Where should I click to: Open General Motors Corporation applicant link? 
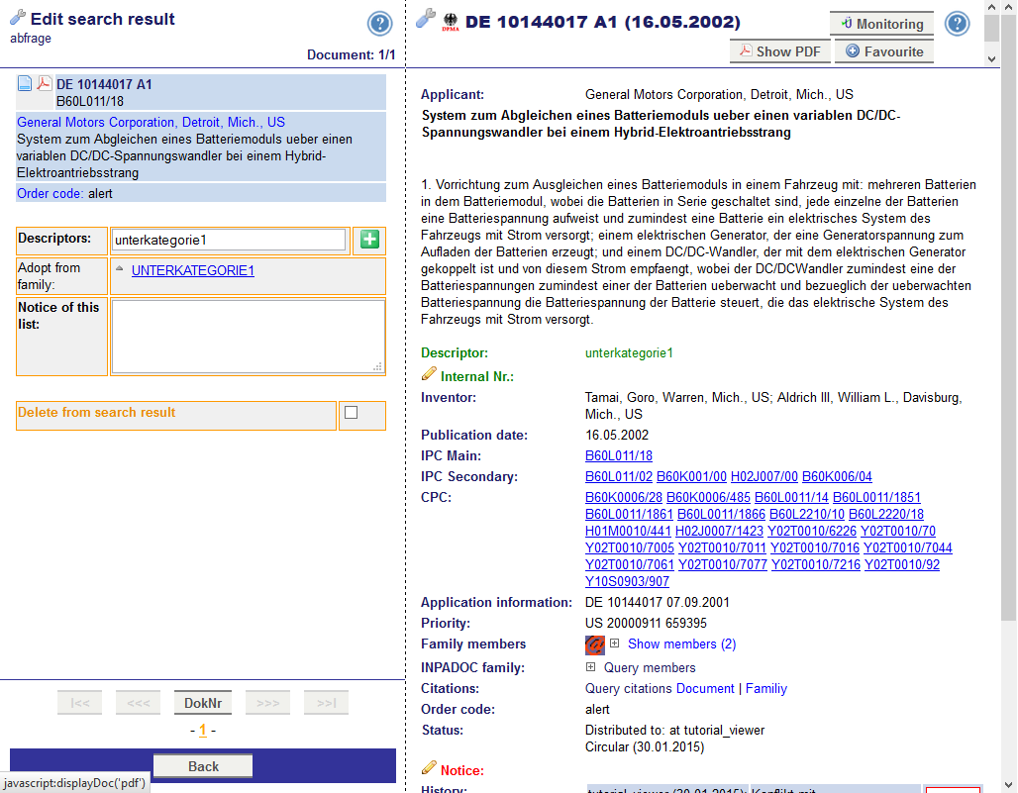point(151,122)
